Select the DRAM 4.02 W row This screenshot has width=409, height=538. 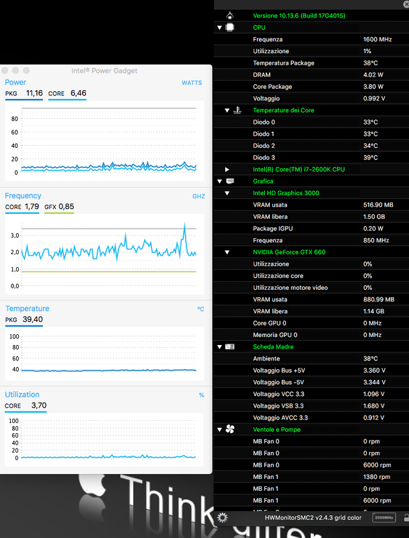pyautogui.click(x=311, y=75)
